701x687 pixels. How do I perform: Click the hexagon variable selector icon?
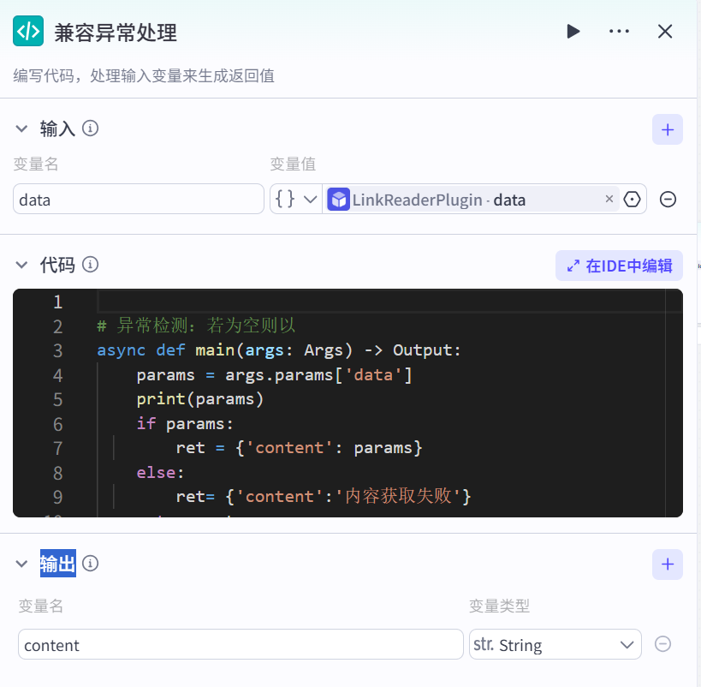(x=633, y=199)
